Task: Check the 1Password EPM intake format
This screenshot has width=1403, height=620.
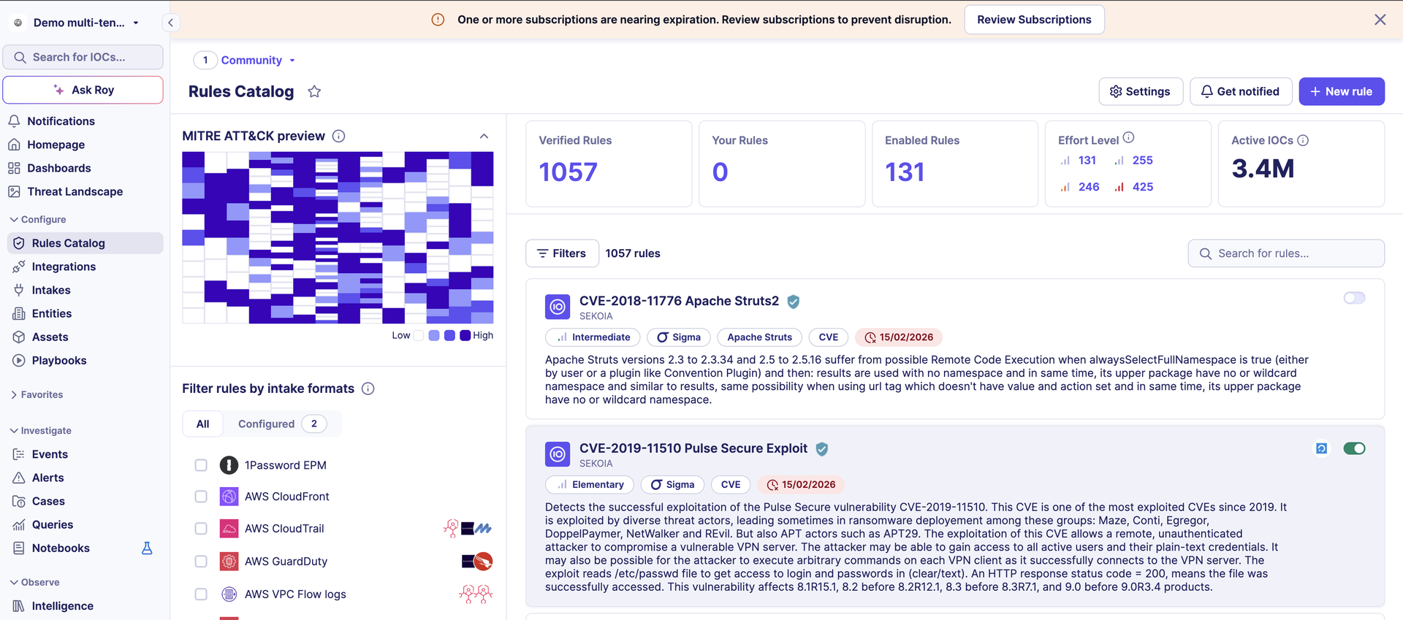Action: click(x=201, y=465)
